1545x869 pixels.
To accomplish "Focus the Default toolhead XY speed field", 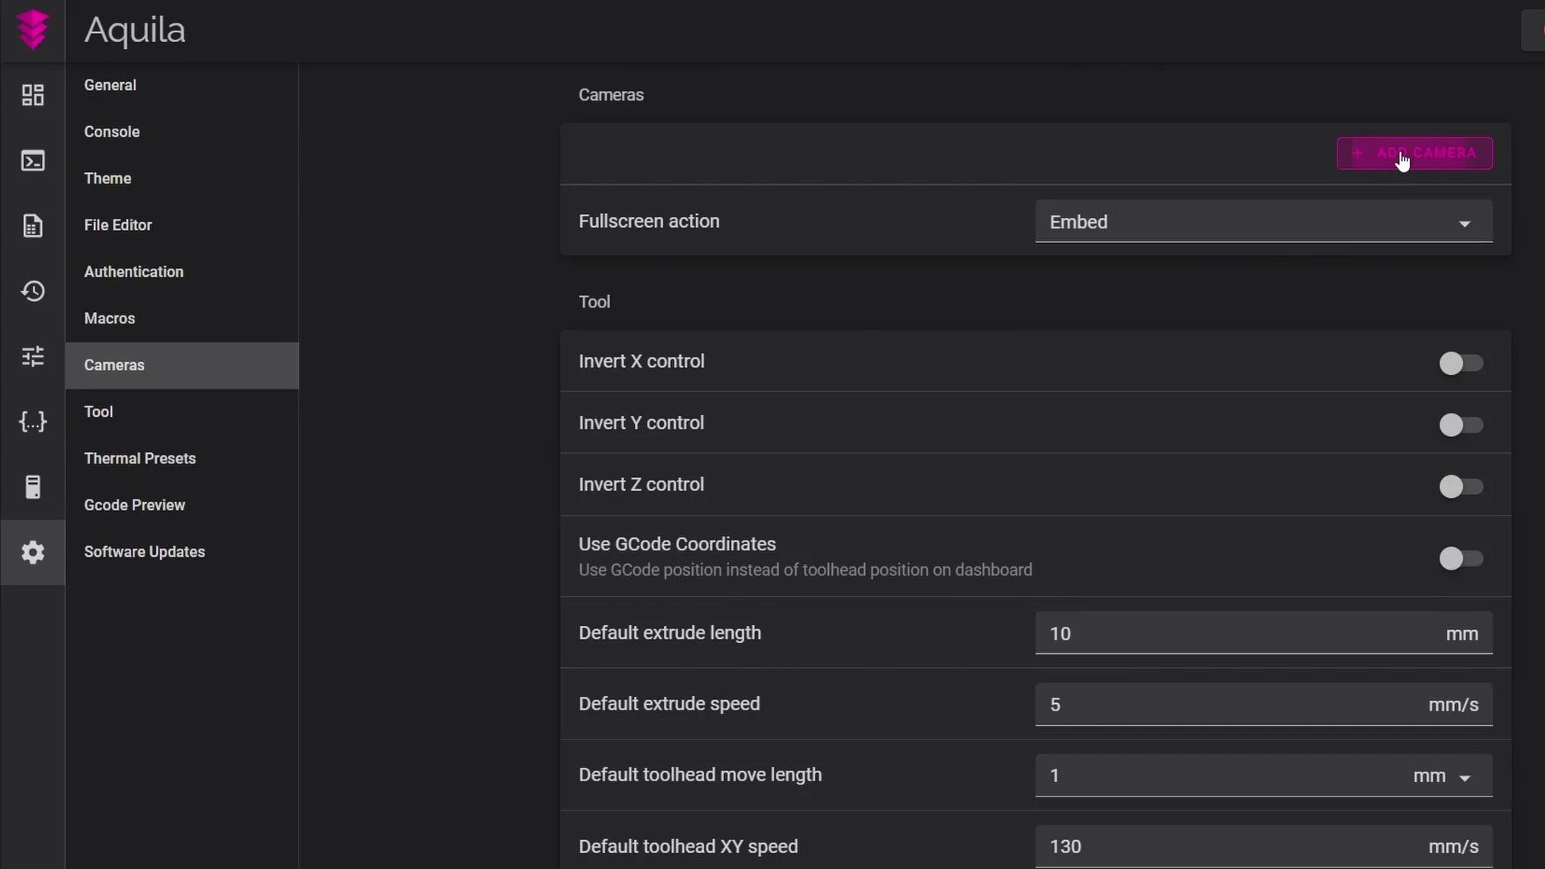I will point(1231,846).
